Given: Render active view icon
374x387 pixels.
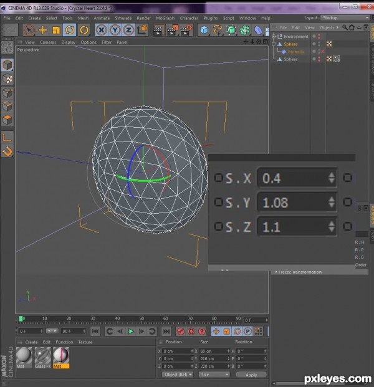Looking at the screenshot, I should click(158, 31).
